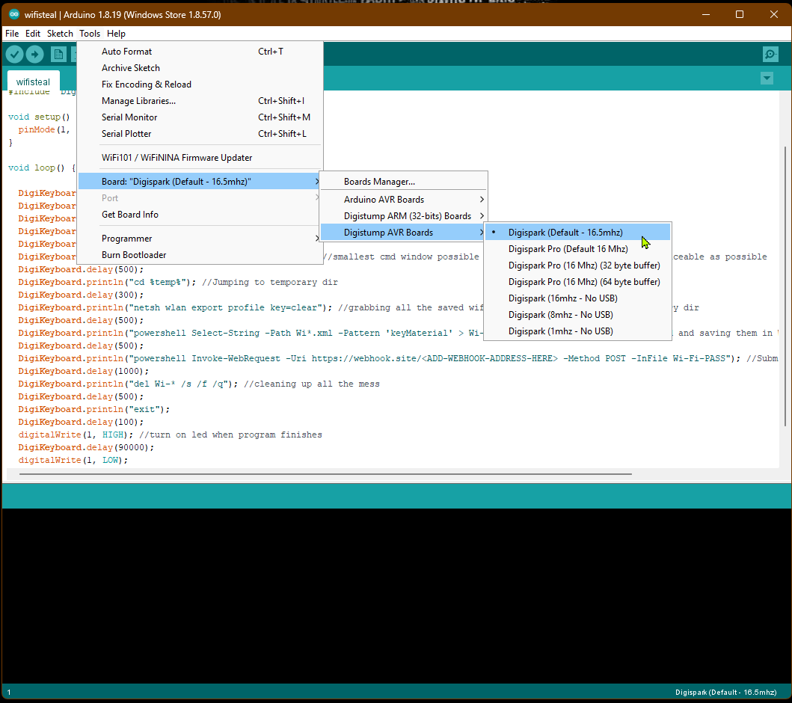Screen dimensions: 792x703
Task: Select Digispark Pro (16 Mhz) (32 byte buffer)
Action: click(x=578, y=265)
